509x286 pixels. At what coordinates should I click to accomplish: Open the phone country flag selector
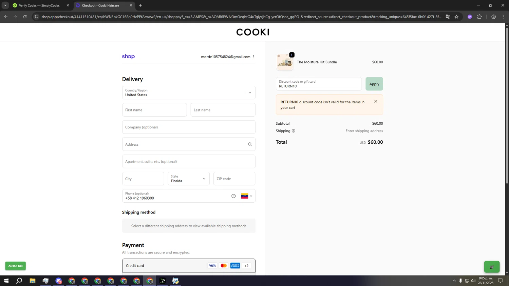tap(247, 196)
